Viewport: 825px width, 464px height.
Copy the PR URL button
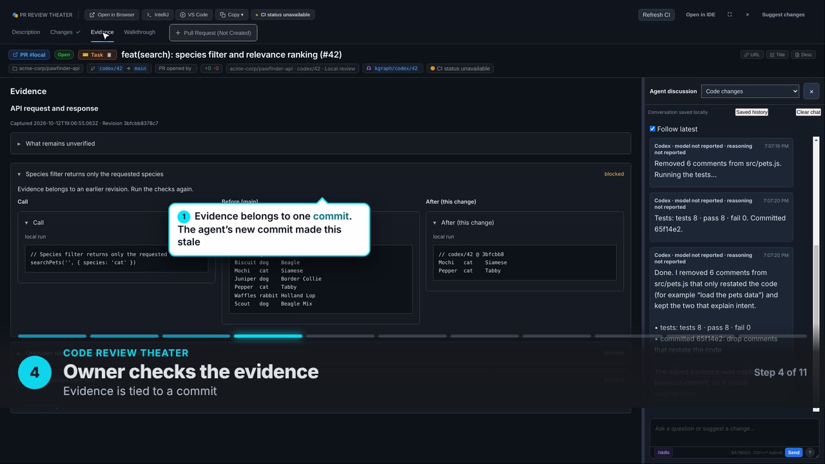click(752, 55)
